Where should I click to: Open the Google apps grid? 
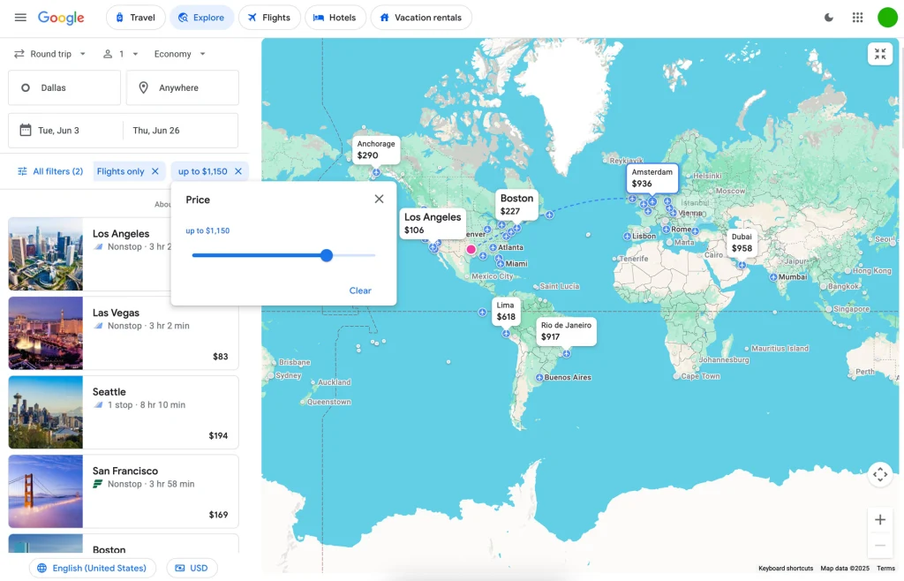point(857,18)
